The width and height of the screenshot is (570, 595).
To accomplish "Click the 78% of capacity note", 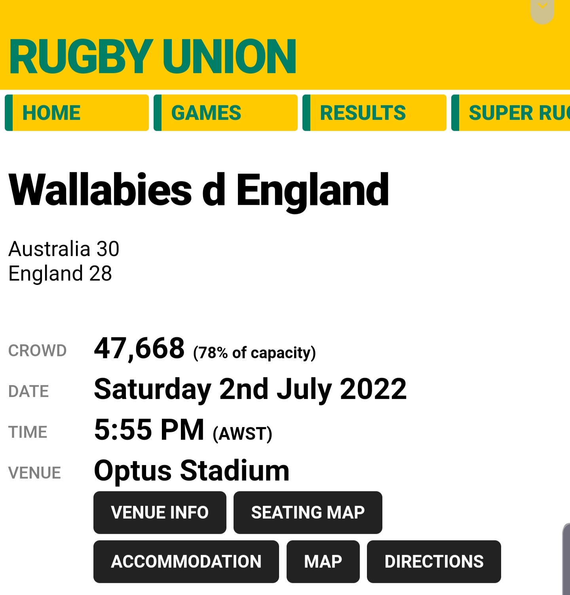I will click(x=255, y=353).
